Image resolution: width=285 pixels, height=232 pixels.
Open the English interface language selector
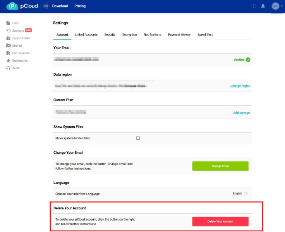tap(240, 194)
